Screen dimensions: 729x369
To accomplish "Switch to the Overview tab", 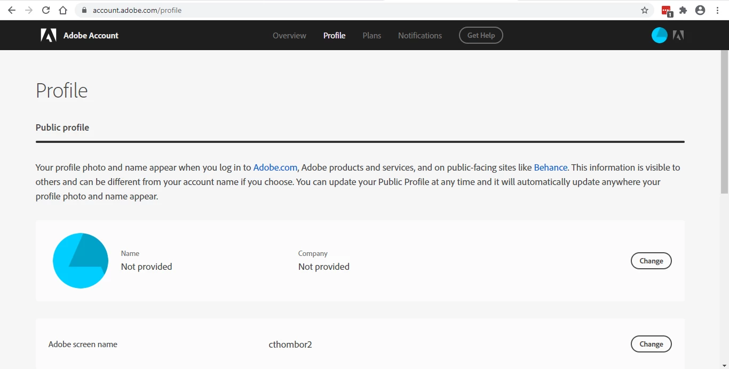I will point(289,35).
